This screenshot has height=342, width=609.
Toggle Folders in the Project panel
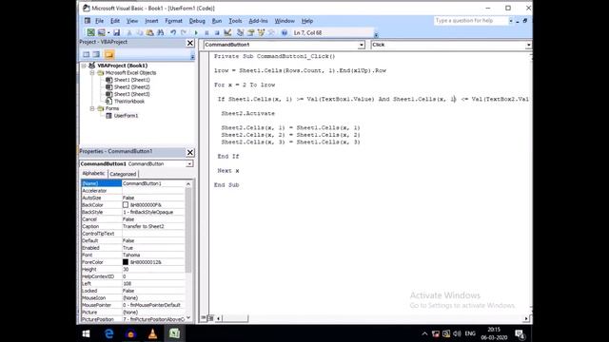pyautogui.click(x=109, y=55)
